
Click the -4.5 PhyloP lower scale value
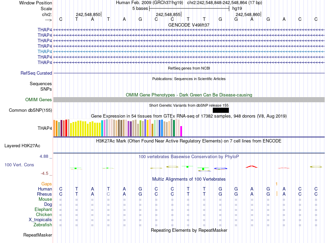pos(44,173)
